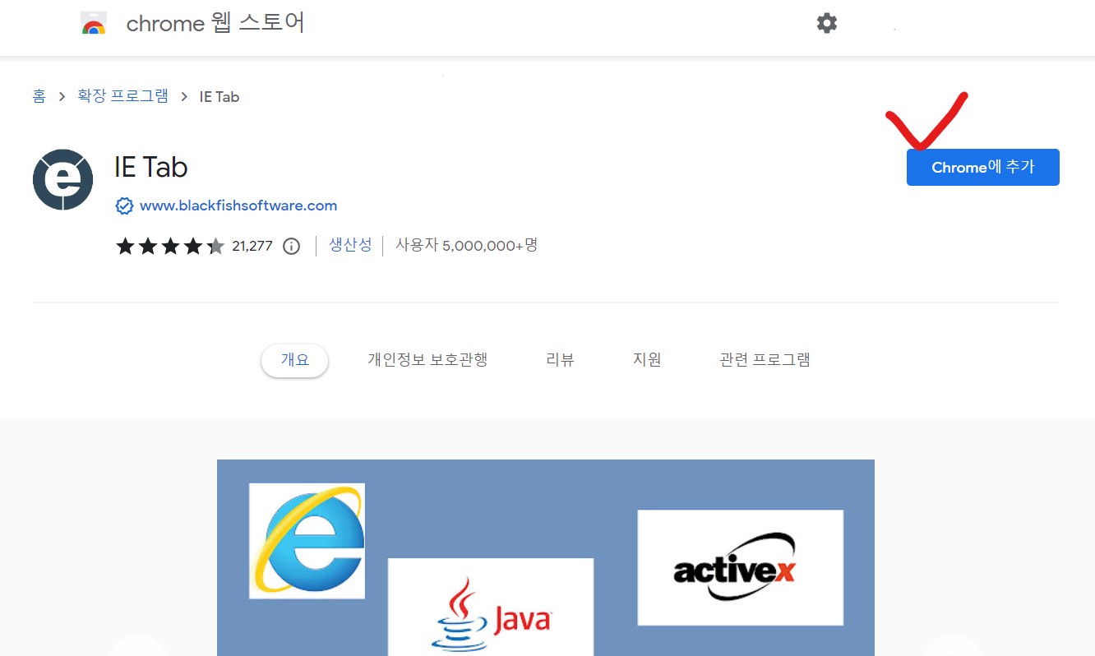Open the '지원' tab

(647, 360)
